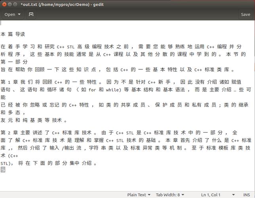Click the heading text '本 篇 导读'

coord(13,34)
